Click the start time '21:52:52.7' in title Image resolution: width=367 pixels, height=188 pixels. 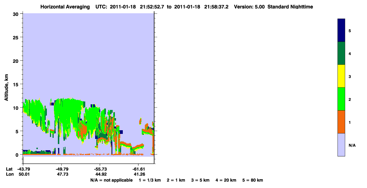(x=152, y=7)
